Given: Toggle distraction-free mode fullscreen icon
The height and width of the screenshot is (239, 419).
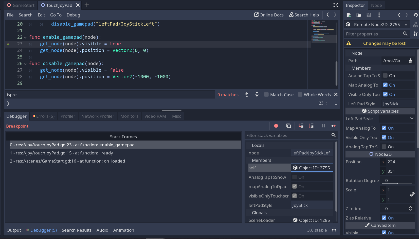Looking at the screenshot, I should (336, 5).
